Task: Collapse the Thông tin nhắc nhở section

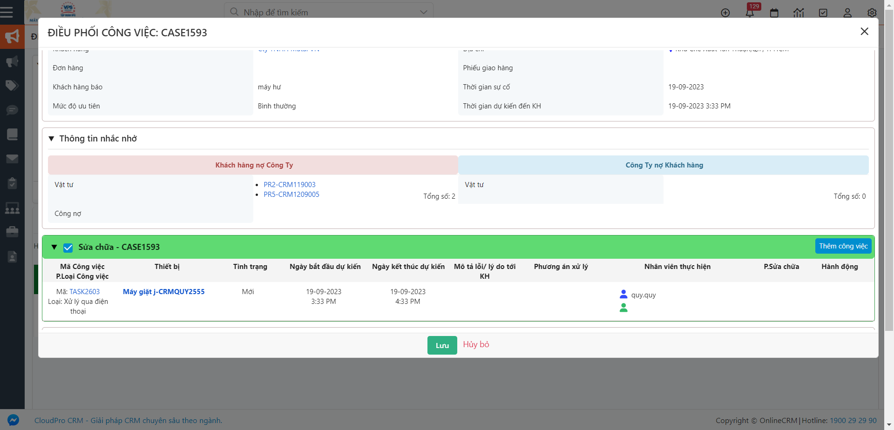Action: [51, 139]
